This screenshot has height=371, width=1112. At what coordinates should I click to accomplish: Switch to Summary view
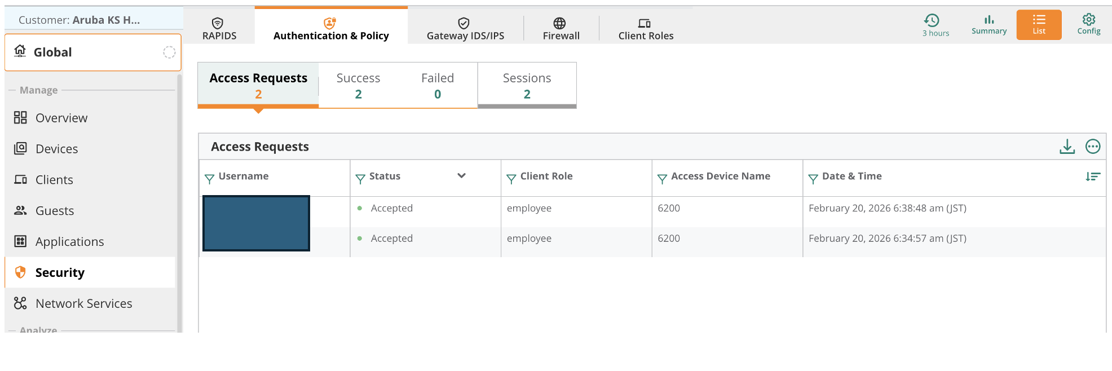coord(989,25)
